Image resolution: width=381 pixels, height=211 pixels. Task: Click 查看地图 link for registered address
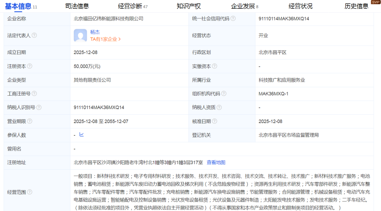click(x=216, y=162)
